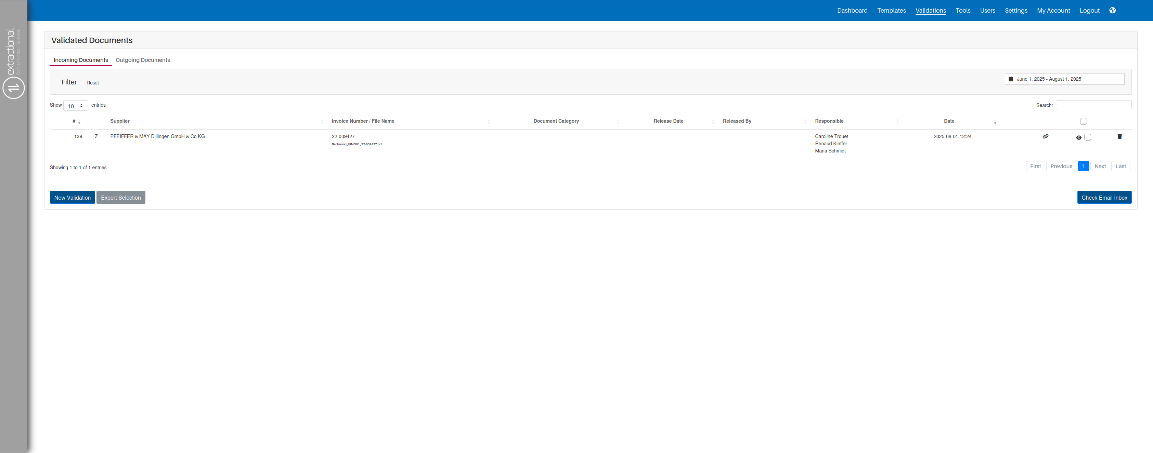
Task: Tick the checkbox for row 139
Action: 1088,137
